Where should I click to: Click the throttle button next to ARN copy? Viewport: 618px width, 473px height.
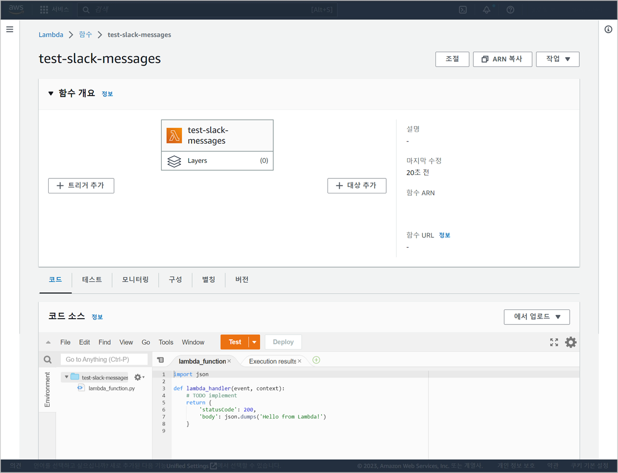(x=452, y=59)
